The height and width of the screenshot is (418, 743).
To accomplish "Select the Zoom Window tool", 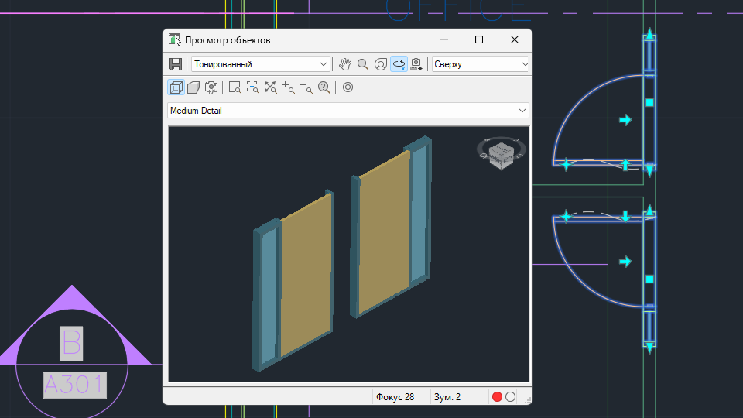I will click(x=235, y=87).
